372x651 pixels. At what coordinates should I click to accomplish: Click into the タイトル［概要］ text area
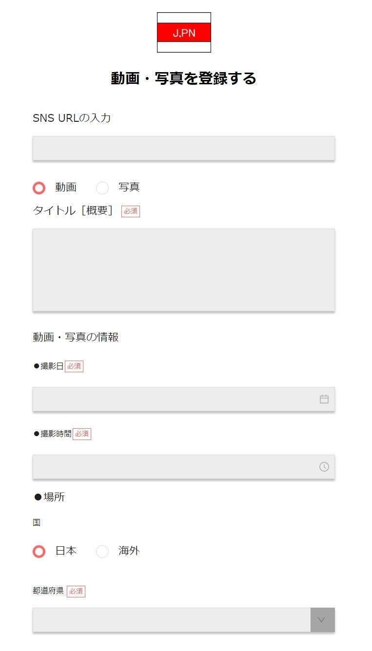pos(183,270)
